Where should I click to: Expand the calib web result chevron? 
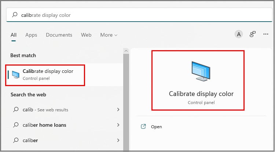(118, 110)
